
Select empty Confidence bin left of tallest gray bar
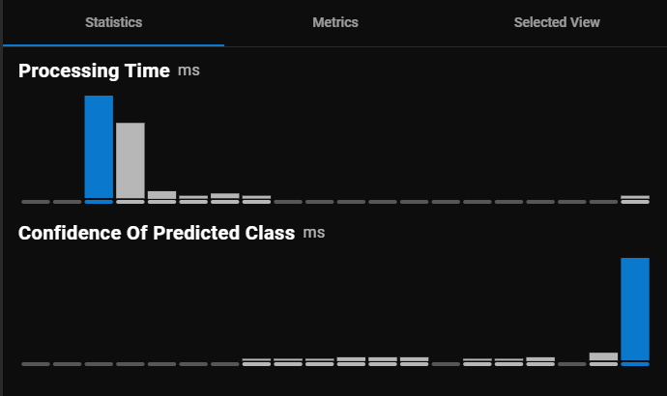[x=572, y=363]
